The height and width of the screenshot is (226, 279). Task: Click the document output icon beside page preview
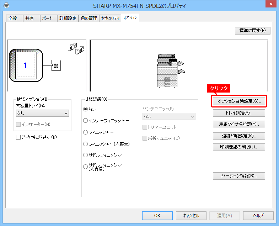(56, 65)
